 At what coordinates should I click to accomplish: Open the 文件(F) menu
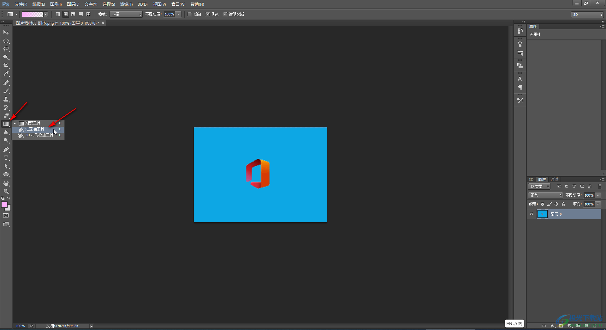click(21, 4)
